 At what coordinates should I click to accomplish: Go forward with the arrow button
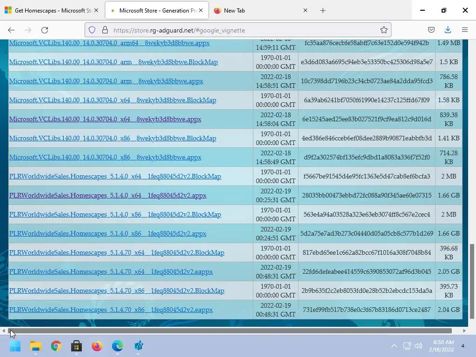28,30
